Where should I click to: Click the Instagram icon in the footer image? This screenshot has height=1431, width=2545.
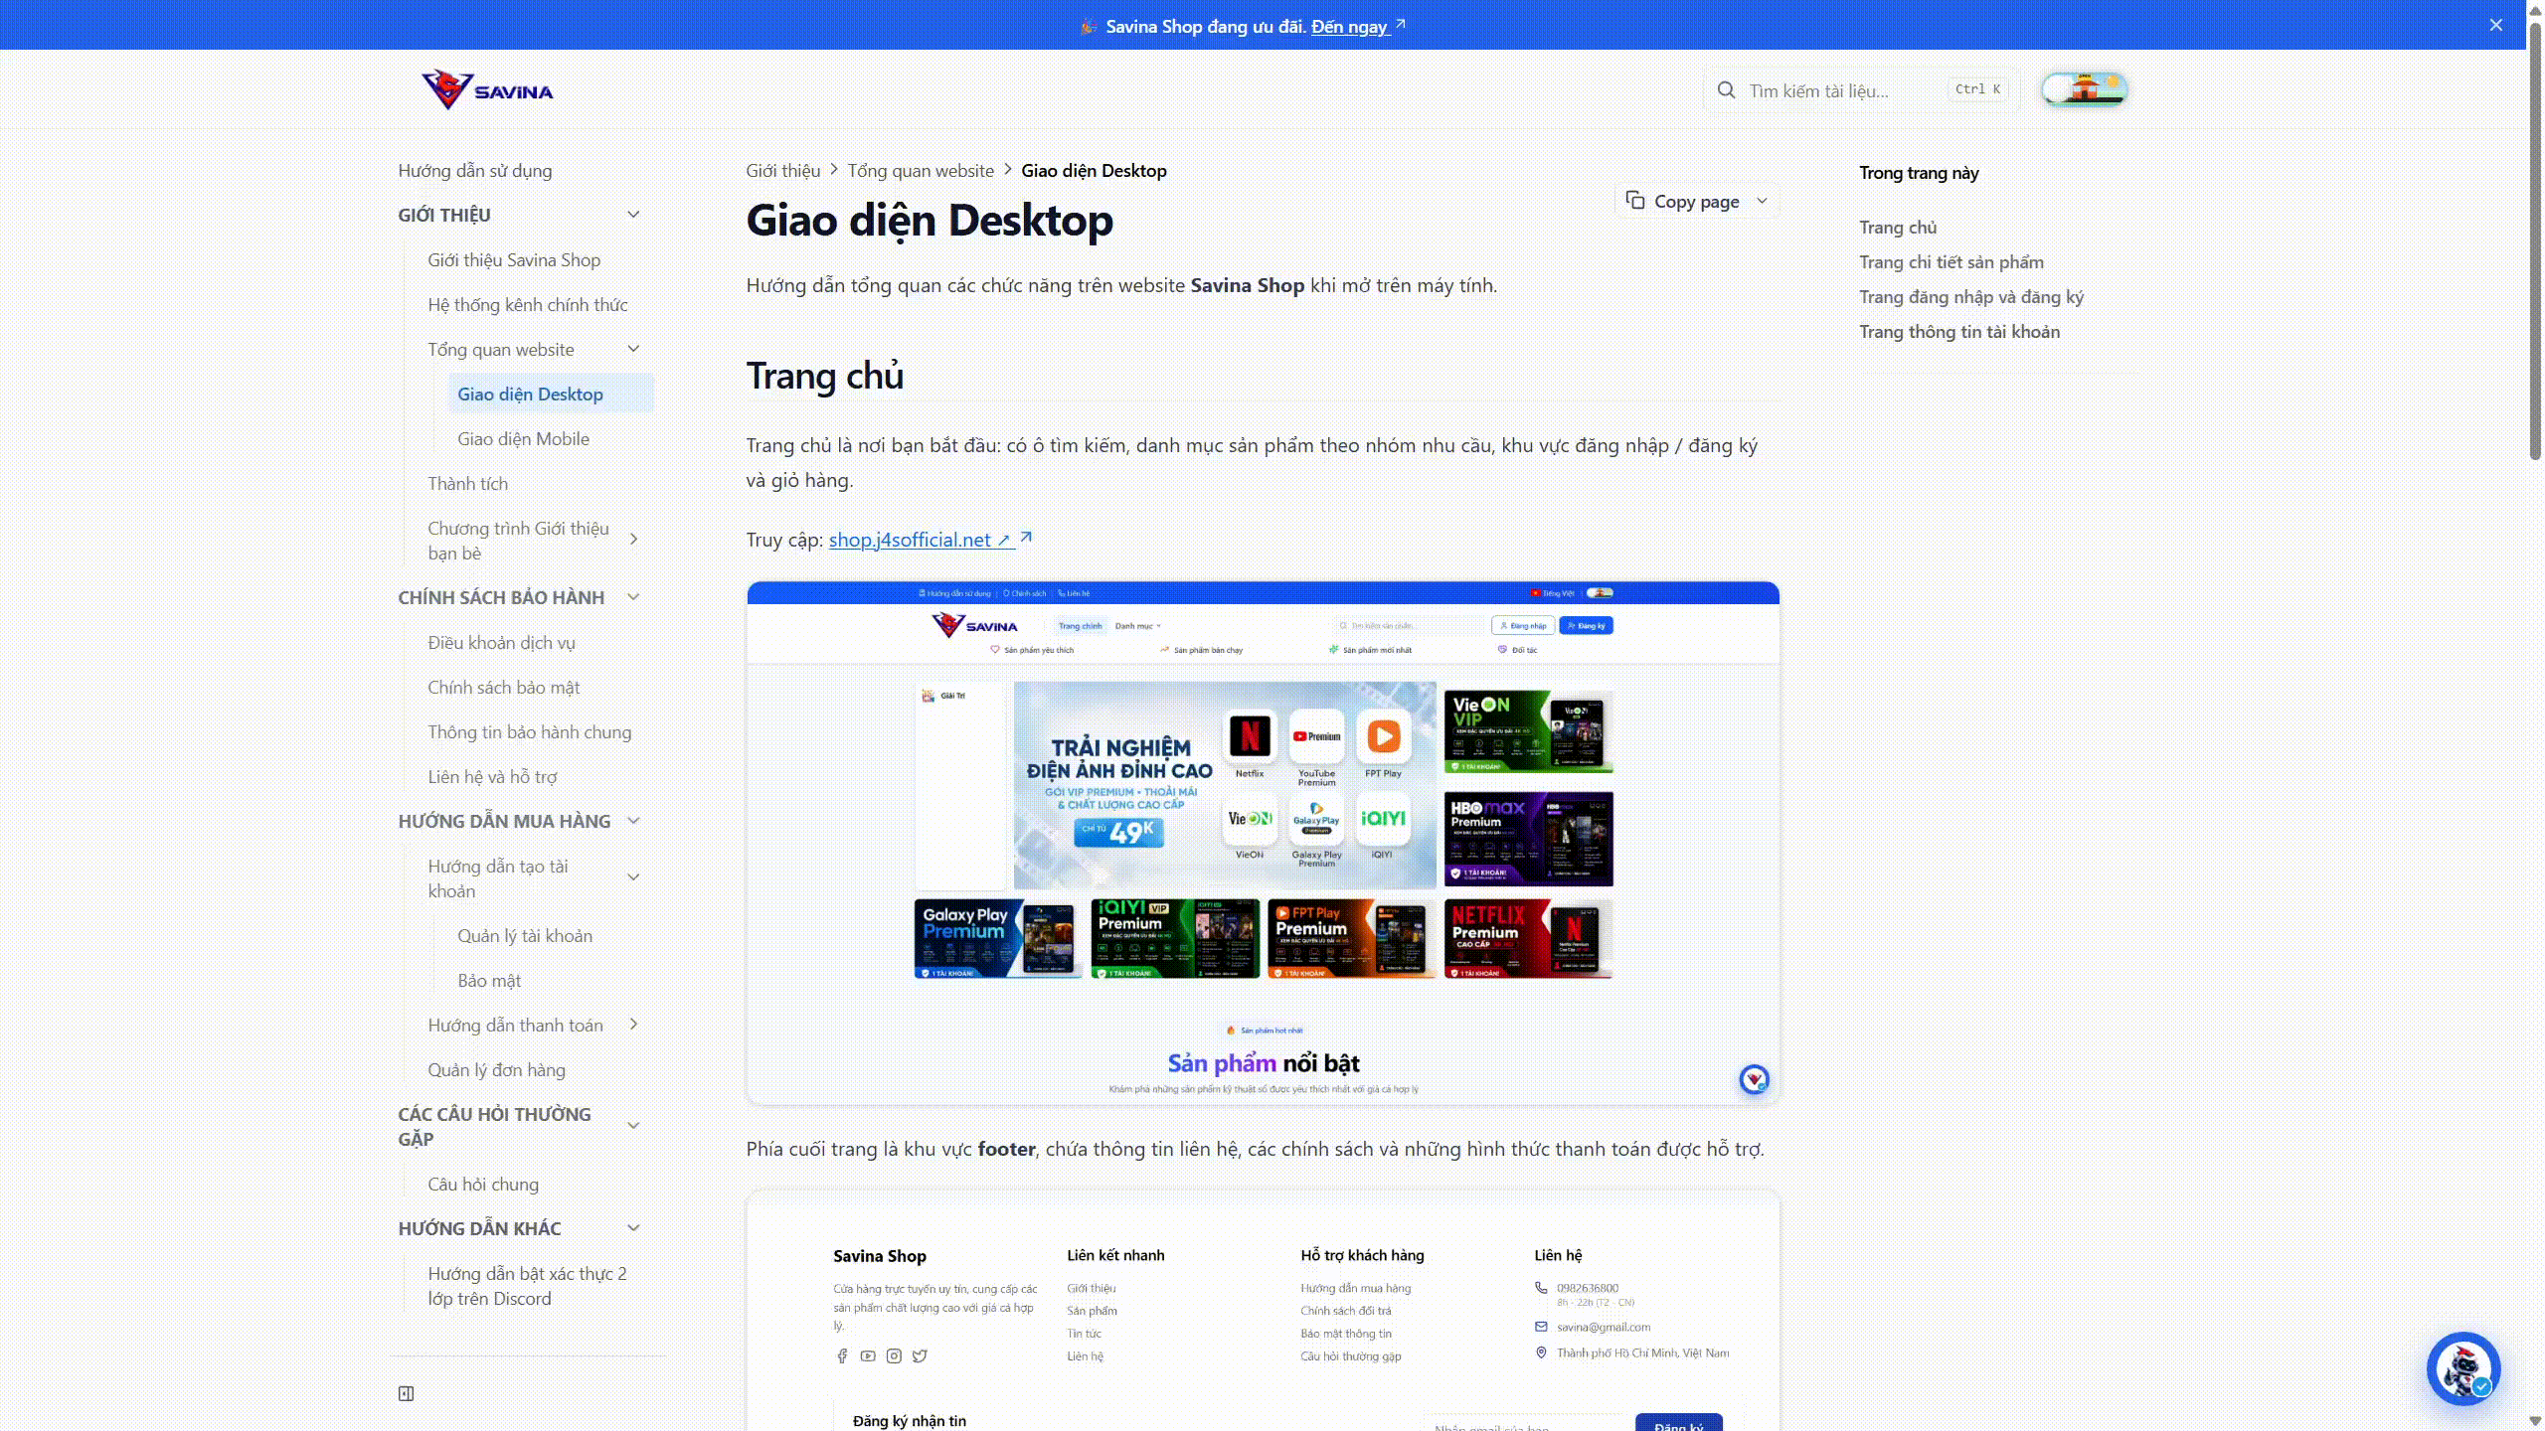[894, 1355]
